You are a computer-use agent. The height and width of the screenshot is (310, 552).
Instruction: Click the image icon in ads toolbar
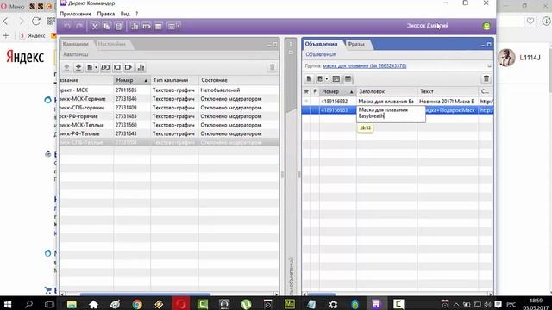(336, 79)
